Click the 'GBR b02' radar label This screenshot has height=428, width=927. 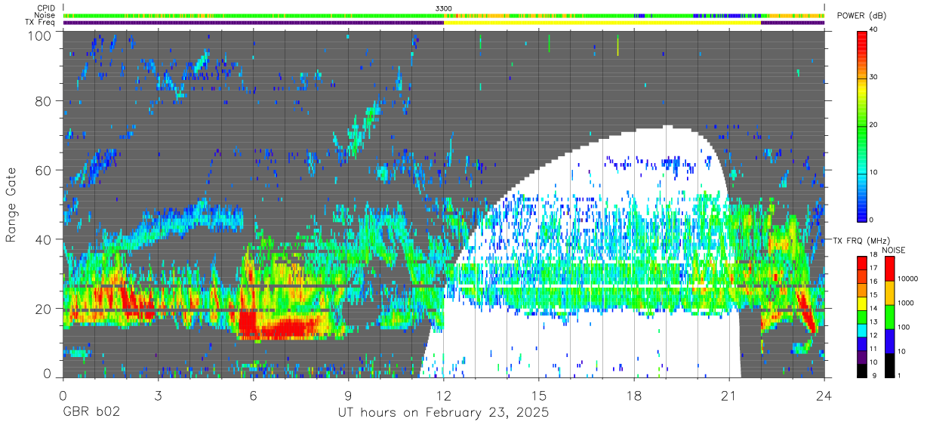[x=91, y=414]
